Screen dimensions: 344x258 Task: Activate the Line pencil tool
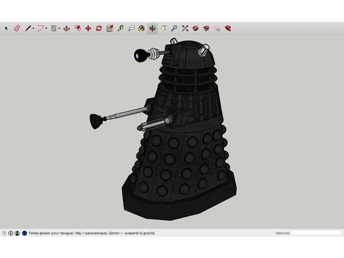click(x=28, y=28)
